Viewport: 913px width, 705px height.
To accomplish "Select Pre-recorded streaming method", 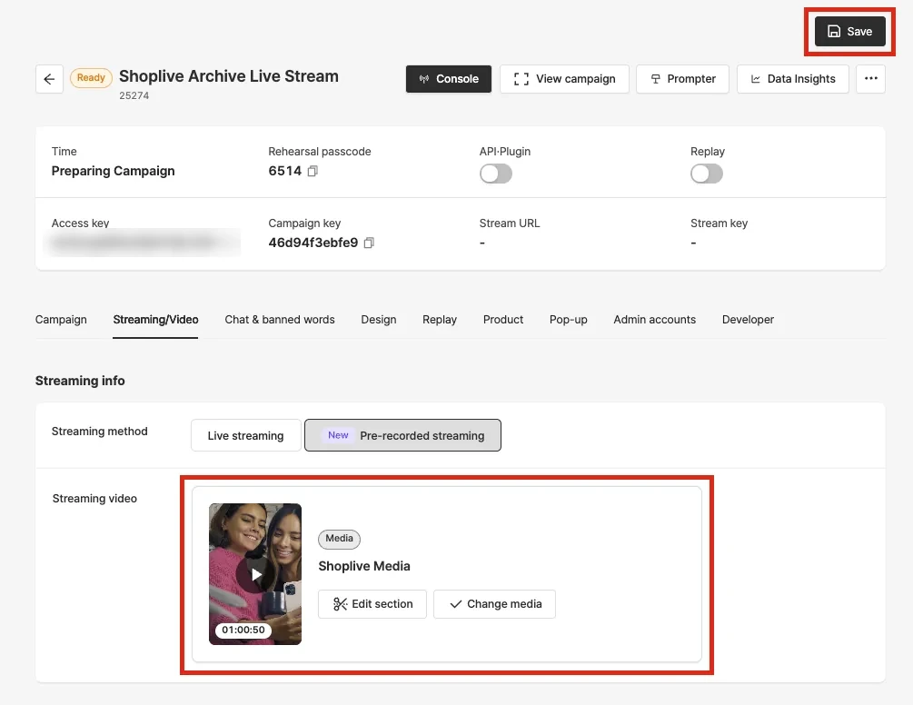I will coord(402,435).
